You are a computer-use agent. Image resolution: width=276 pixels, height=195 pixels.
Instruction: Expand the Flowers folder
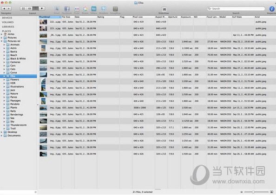tap(4, 80)
